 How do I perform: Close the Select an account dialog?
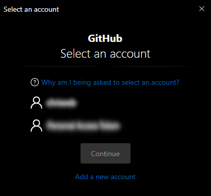tap(202, 9)
